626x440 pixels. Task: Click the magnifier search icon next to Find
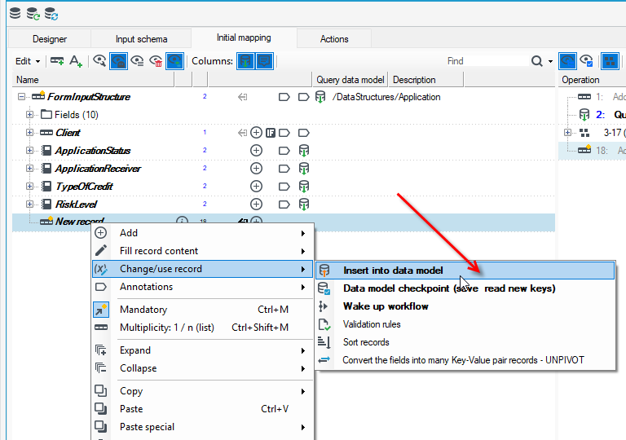(x=537, y=61)
